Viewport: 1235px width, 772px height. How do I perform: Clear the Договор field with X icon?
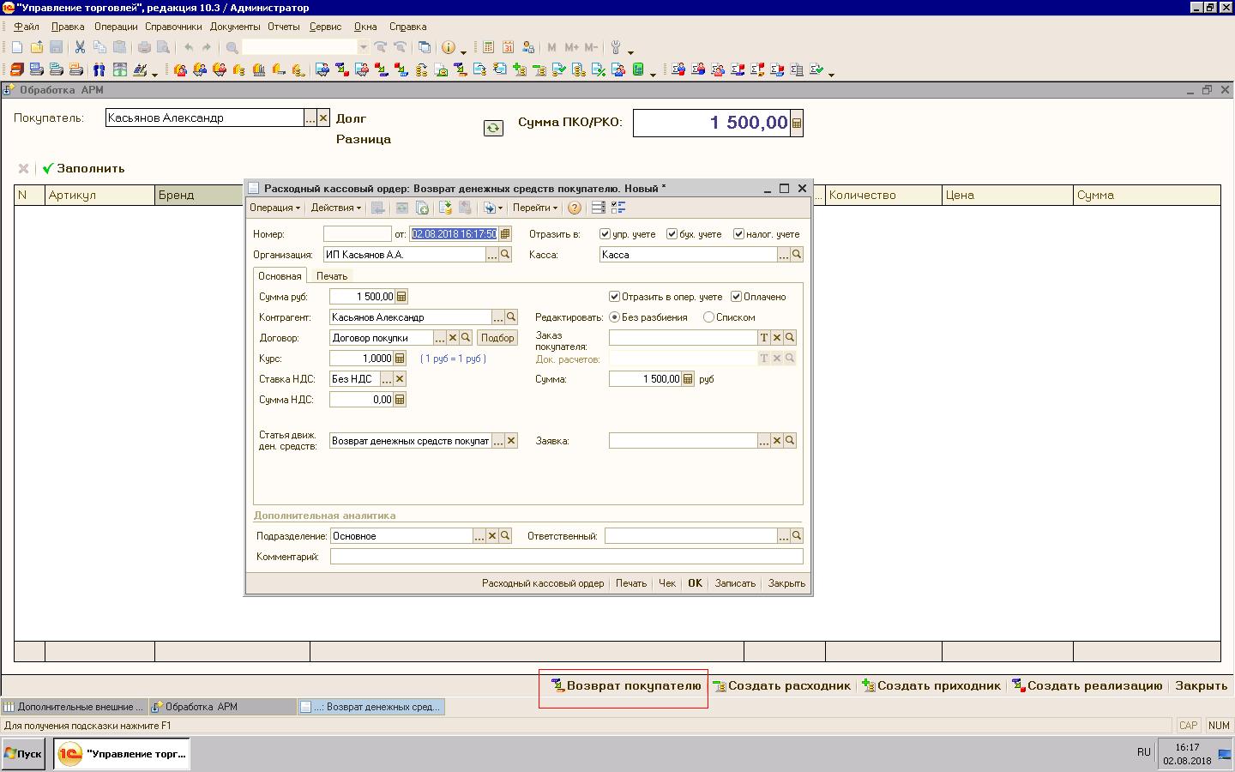453,338
